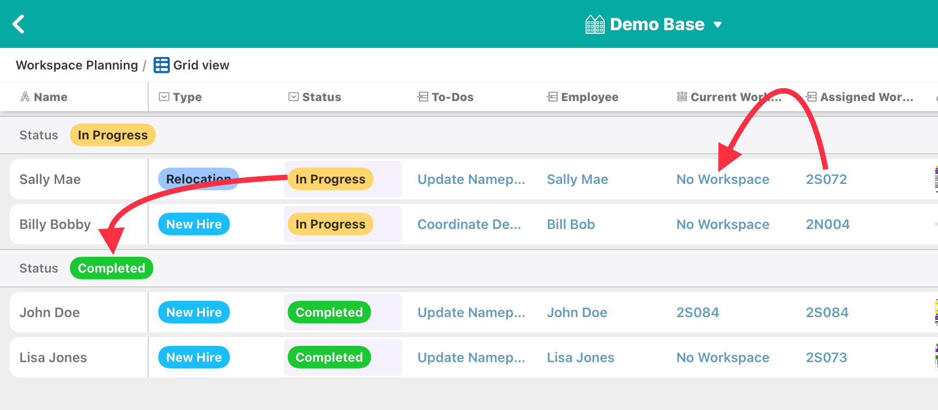Click Billy Bobby's New Hire type tag

click(194, 224)
